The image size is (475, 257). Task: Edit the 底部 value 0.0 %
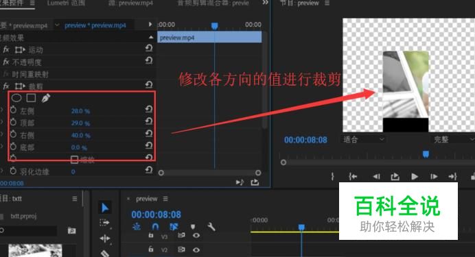[x=79, y=147]
